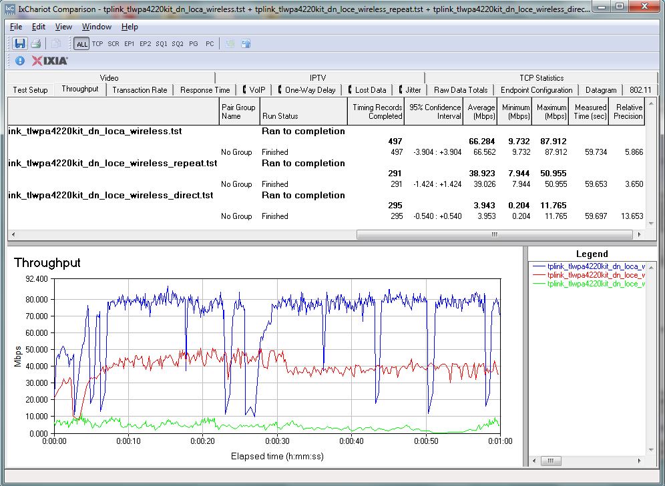Switch to the Response Time tab
The width and height of the screenshot is (665, 486).
click(205, 90)
